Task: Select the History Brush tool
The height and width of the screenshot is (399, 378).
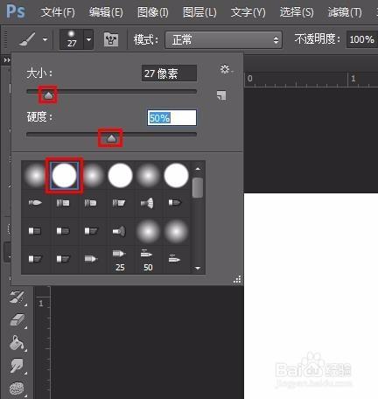Action: (x=17, y=297)
